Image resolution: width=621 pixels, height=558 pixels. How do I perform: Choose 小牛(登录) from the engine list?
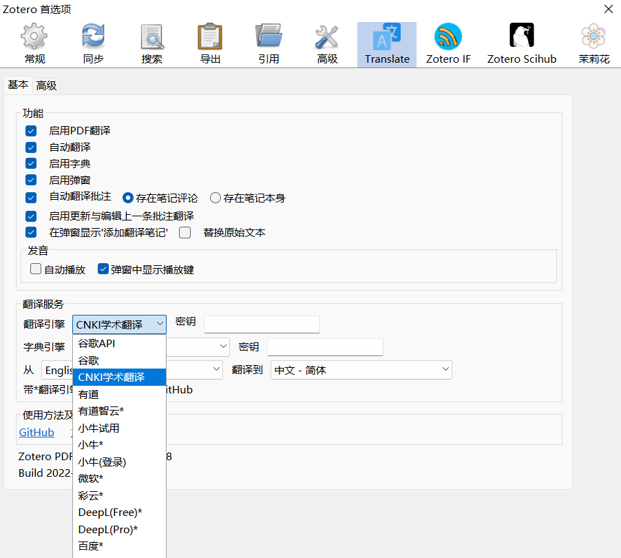119,462
